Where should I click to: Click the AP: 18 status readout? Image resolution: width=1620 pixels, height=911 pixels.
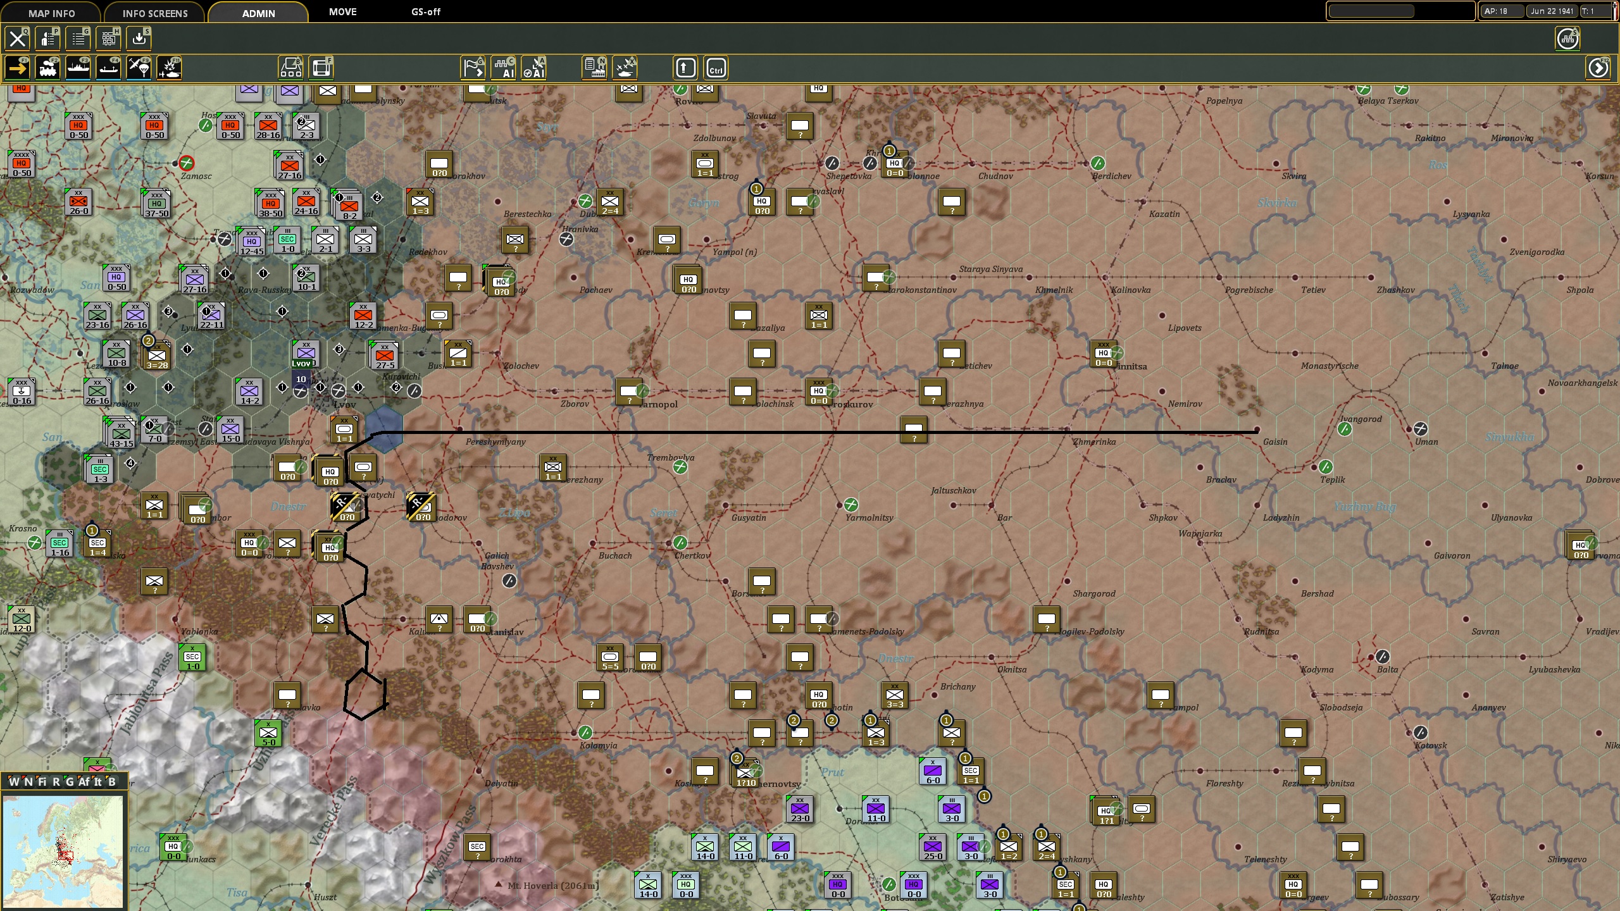[1501, 11]
